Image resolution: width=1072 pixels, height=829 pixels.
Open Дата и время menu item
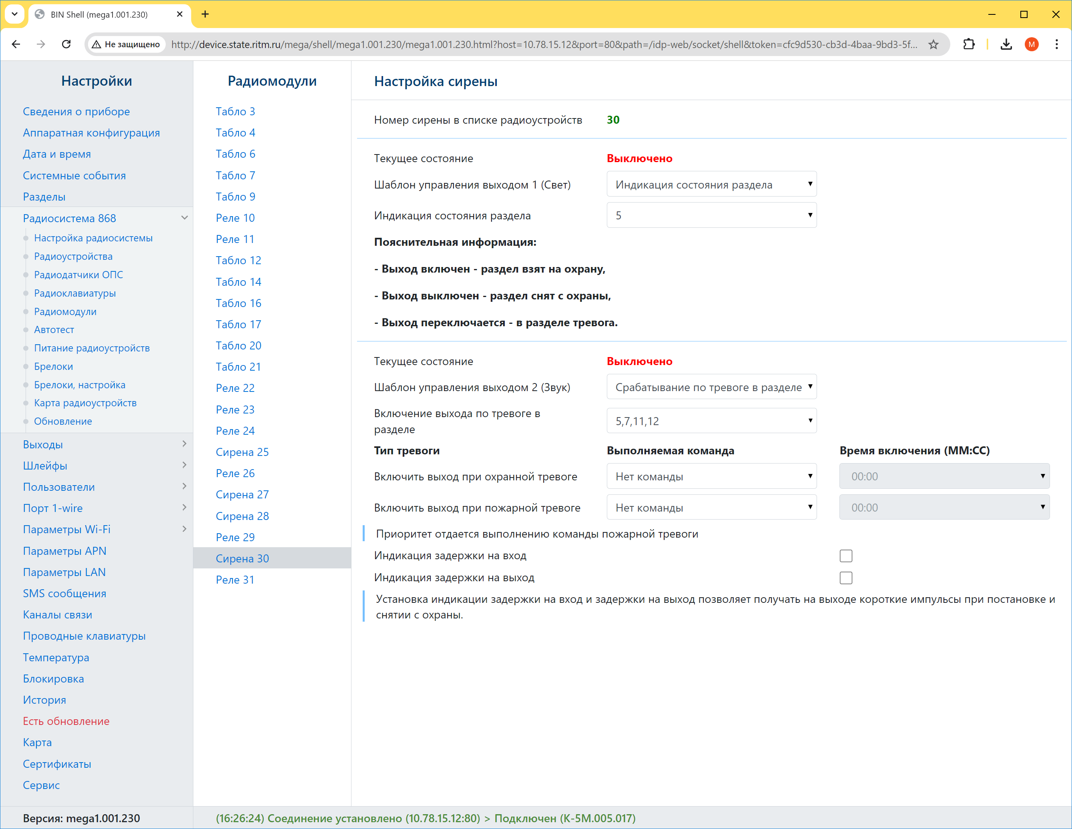coord(56,154)
